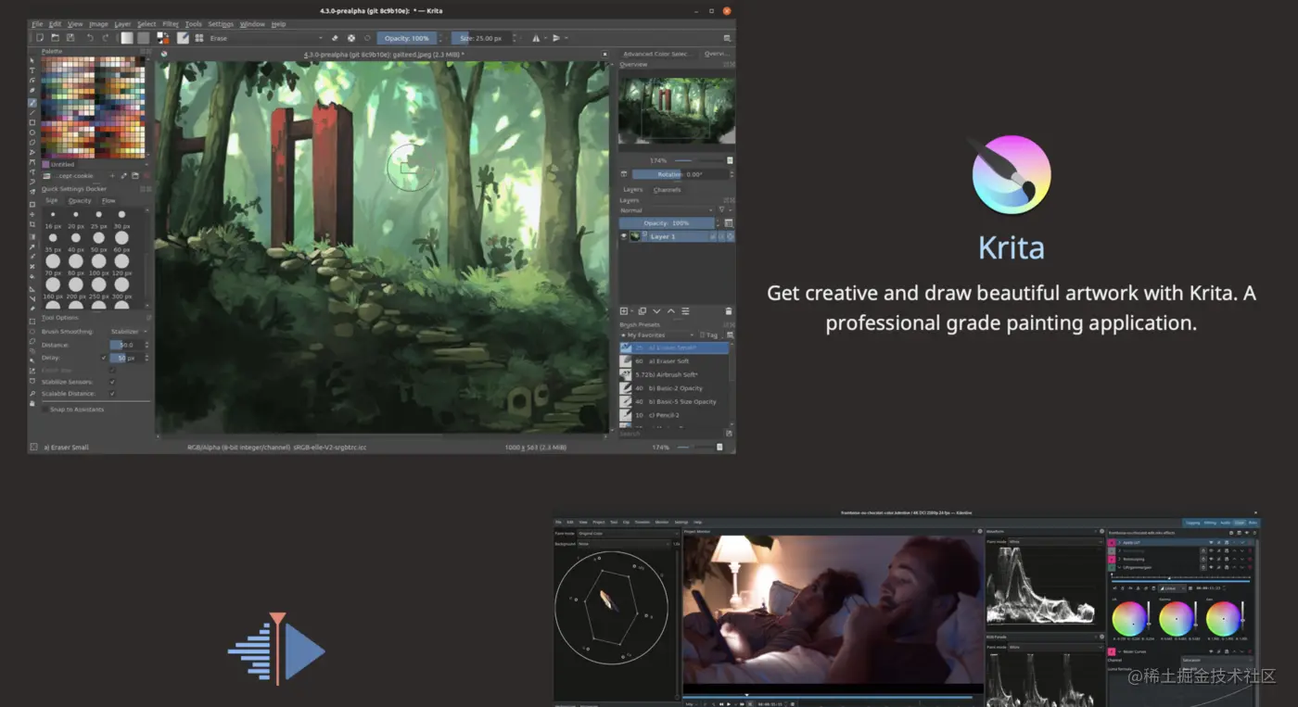Select the shape selection arrow tool
This screenshot has width=1298, height=707.
32,60
